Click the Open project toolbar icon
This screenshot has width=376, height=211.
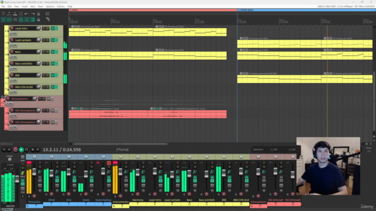9,14
